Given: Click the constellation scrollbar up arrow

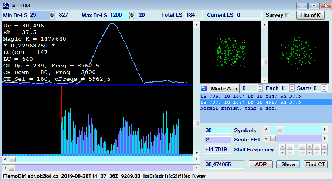Looking at the screenshot, I should (x=264, y=25).
